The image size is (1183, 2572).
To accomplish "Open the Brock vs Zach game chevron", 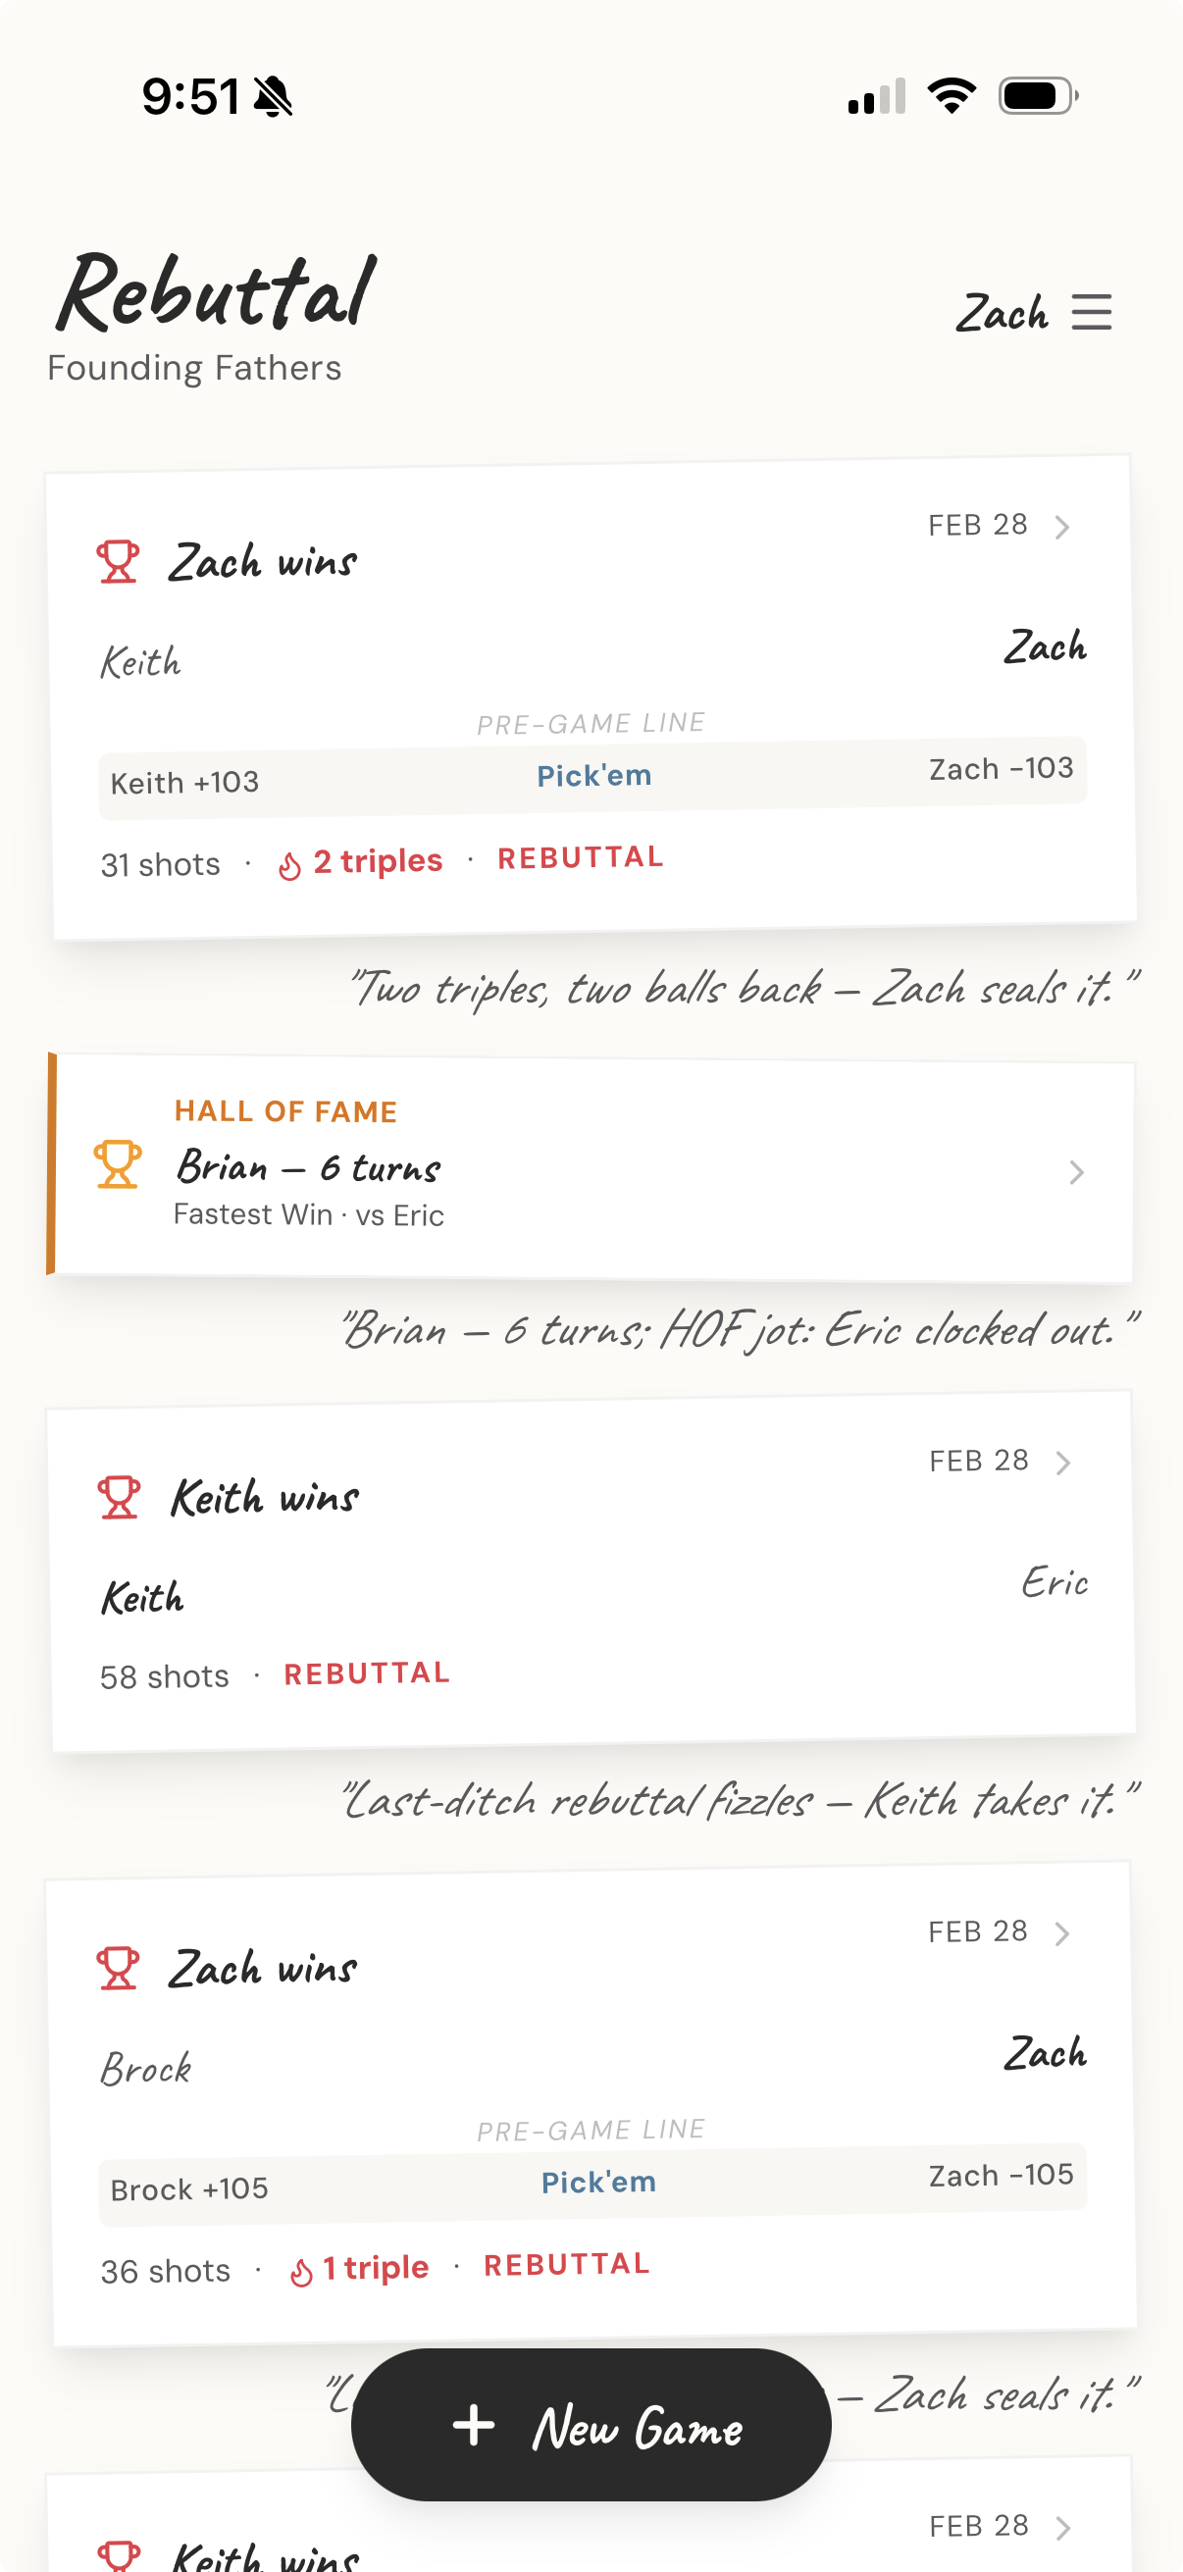I will (x=1062, y=1934).
